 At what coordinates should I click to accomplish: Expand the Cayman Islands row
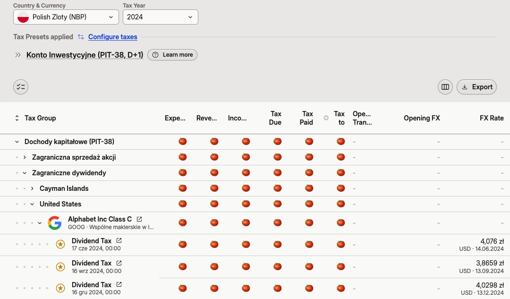pos(32,188)
